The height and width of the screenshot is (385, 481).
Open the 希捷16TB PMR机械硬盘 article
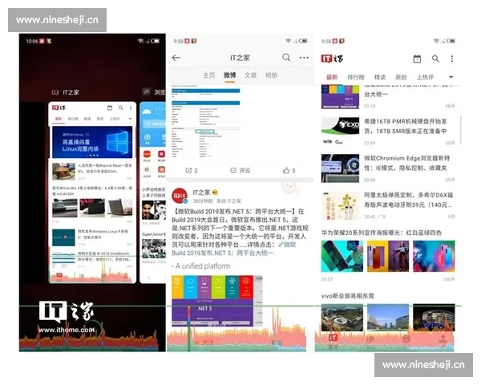(388, 130)
